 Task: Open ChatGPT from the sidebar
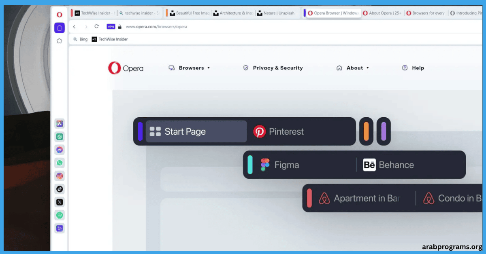tap(60, 137)
